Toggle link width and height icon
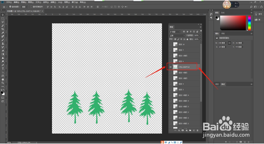This screenshot has width=264, height=144. (229, 43)
